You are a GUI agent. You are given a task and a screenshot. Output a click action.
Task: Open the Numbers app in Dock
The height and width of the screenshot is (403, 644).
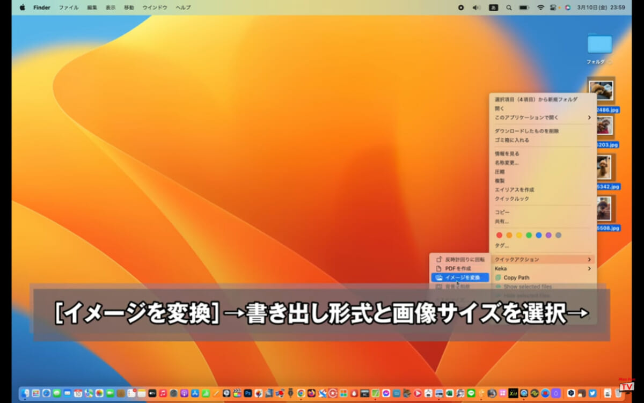[x=206, y=393]
